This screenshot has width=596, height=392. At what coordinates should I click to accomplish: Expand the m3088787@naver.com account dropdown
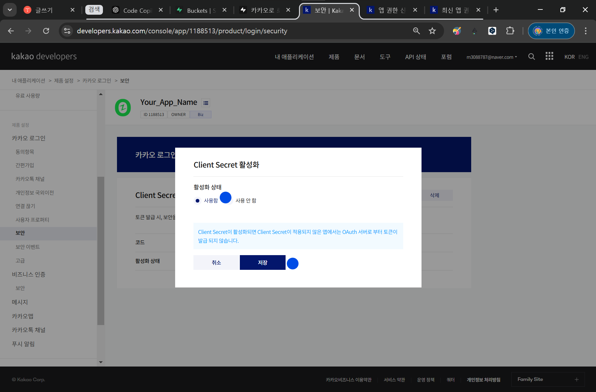click(x=492, y=57)
